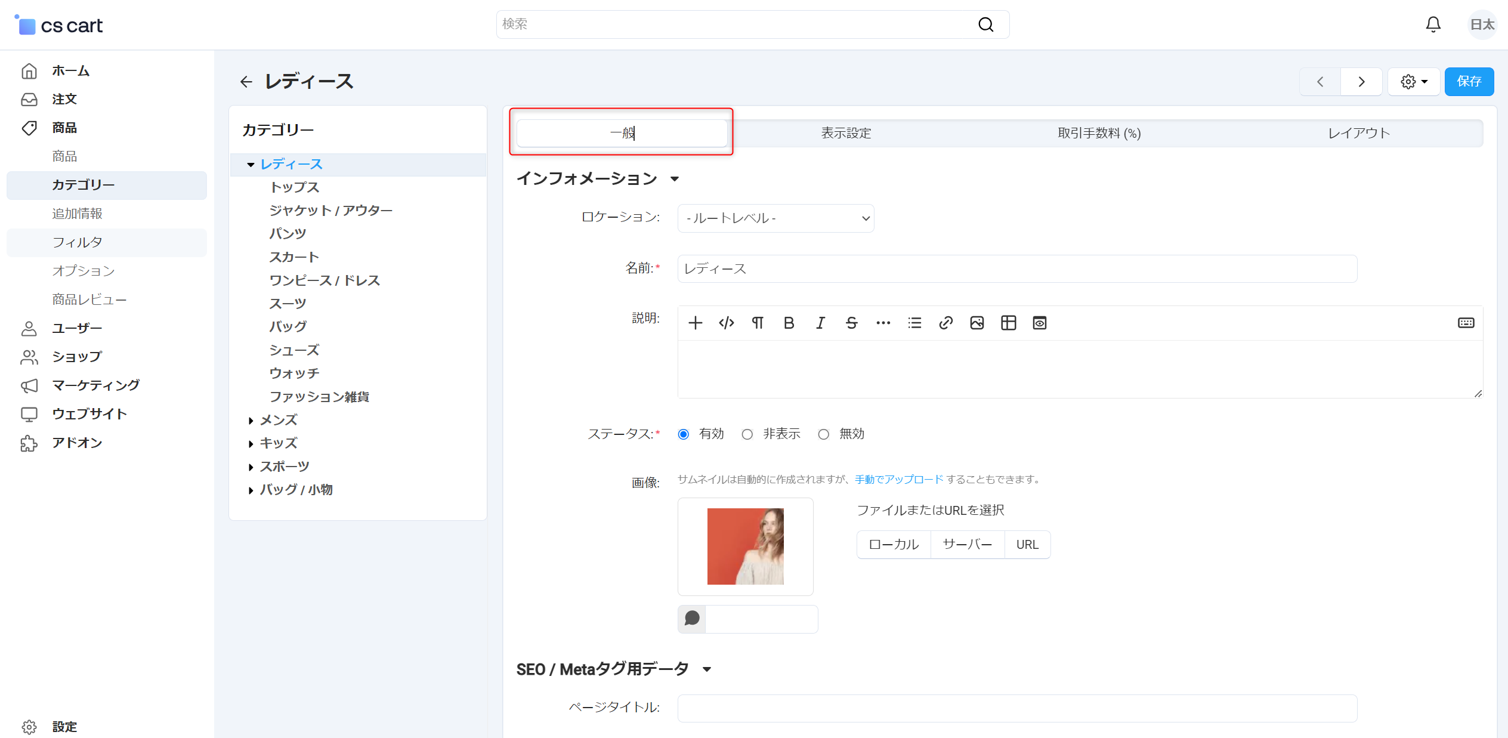Click the back arrow beside レディース title

click(246, 82)
